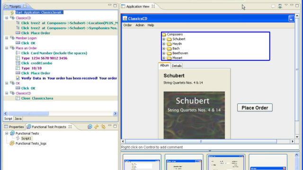The height and width of the screenshot is (170, 303).
Task: Open the first screenshot thumbnail
Action: [142, 162]
